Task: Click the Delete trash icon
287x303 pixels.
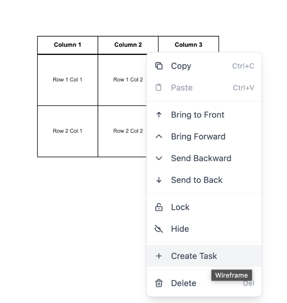Action: pos(159,283)
